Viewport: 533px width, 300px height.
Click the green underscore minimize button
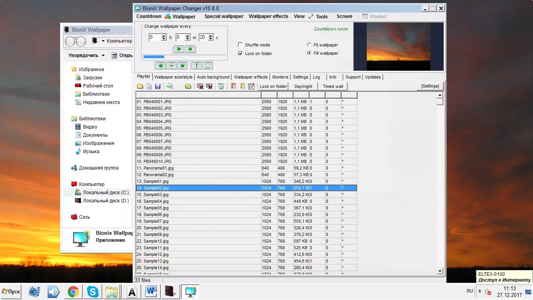click(x=208, y=66)
